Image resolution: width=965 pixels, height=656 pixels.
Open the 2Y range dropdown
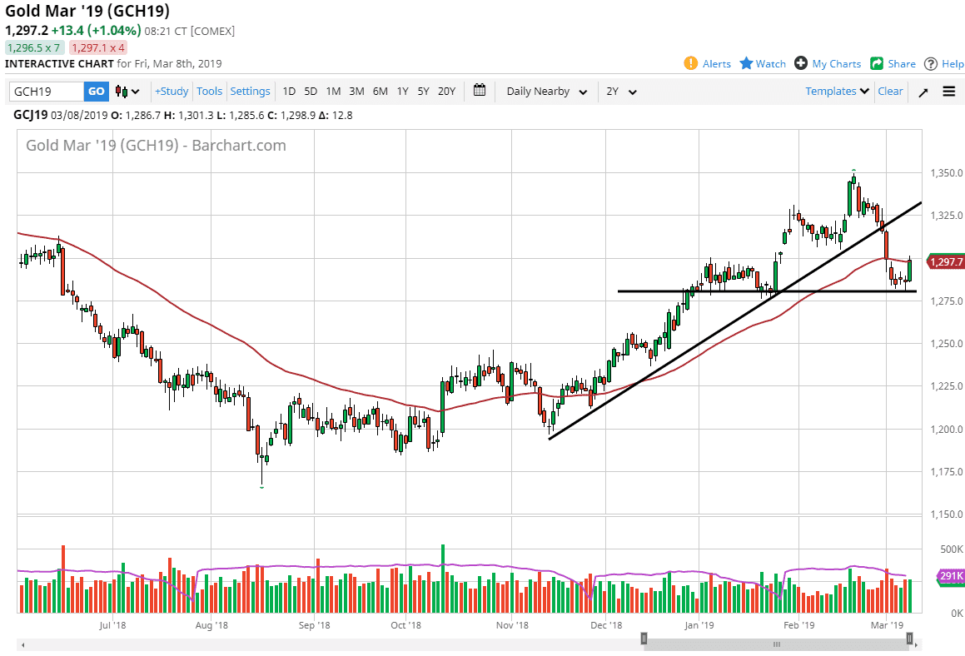[621, 92]
